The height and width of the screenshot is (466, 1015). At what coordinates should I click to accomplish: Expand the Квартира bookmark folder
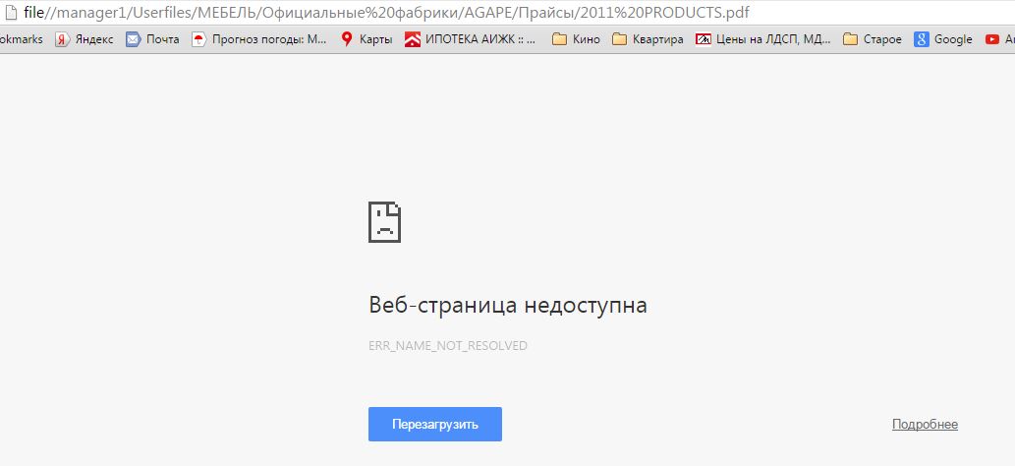tap(648, 39)
